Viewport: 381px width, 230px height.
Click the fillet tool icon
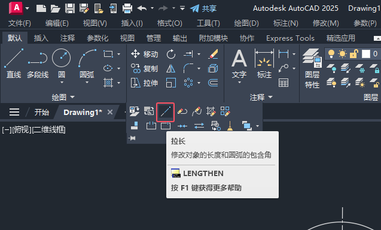click(x=188, y=68)
